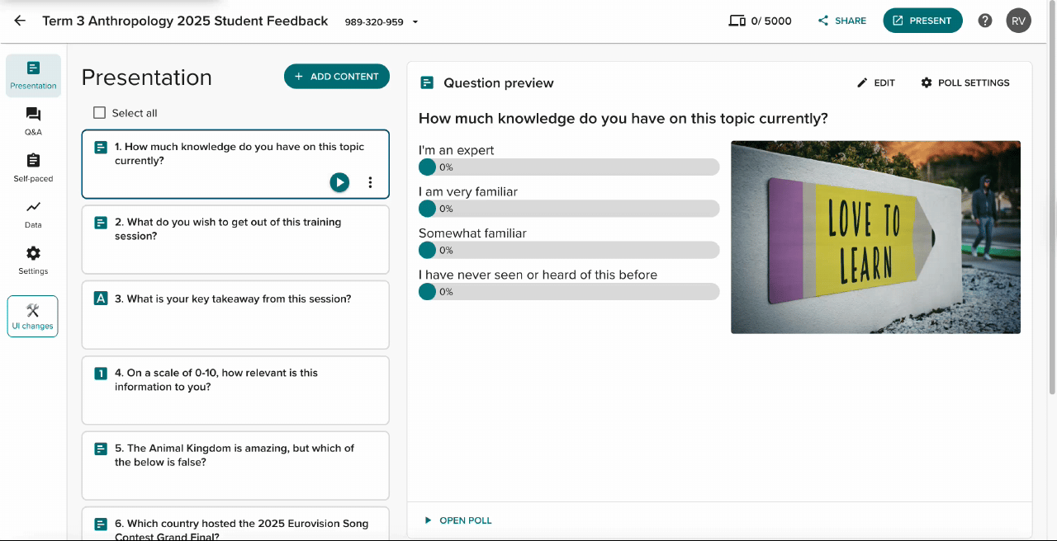Click the rating icon on question 4
This screenshot has height=541, width=1057.
point(101,374)
